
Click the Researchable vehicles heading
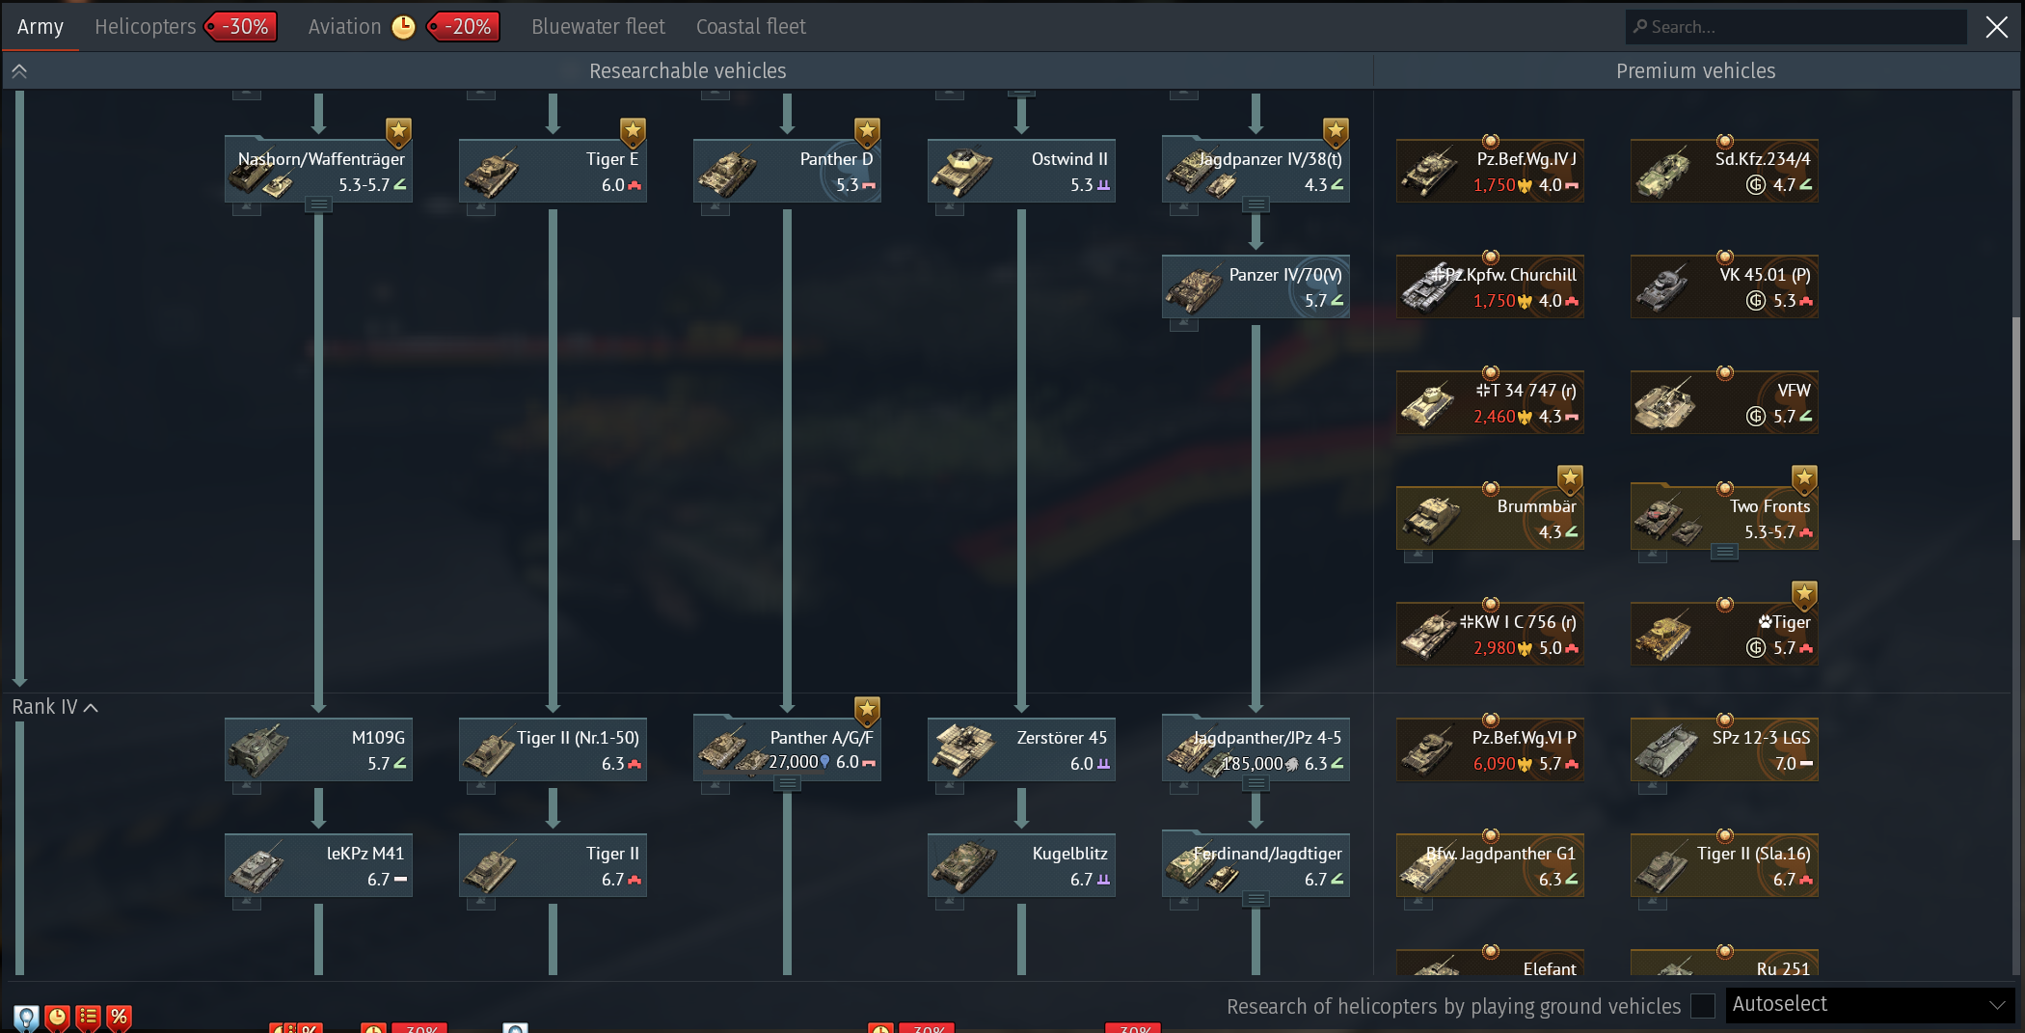pyautogui.click(x=688, y=71)
